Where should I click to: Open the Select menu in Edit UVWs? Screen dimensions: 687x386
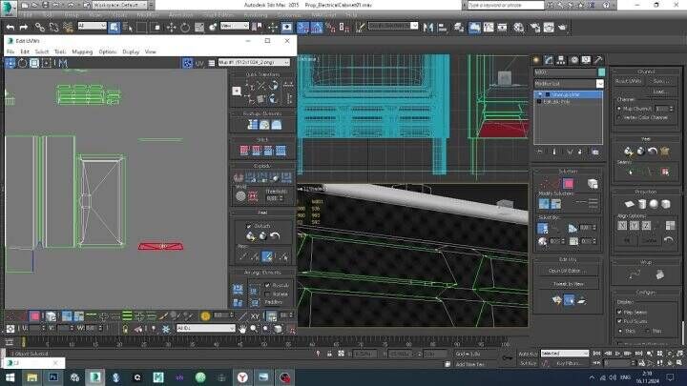click(x=42, y=51)
